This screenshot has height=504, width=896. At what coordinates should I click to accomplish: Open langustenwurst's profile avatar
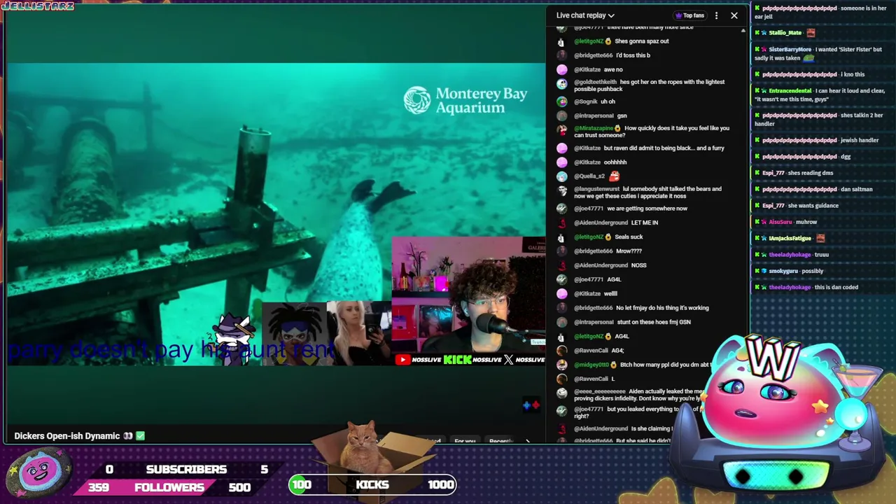click(561, 191)
